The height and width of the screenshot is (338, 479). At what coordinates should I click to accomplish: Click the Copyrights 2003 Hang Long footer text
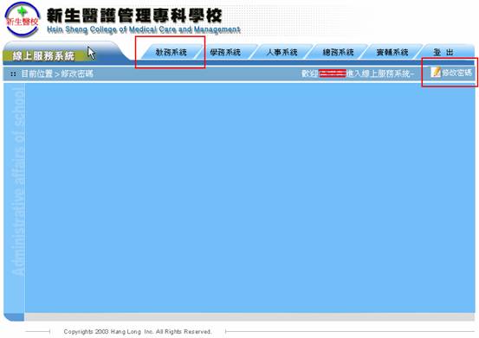pos(138,331)
